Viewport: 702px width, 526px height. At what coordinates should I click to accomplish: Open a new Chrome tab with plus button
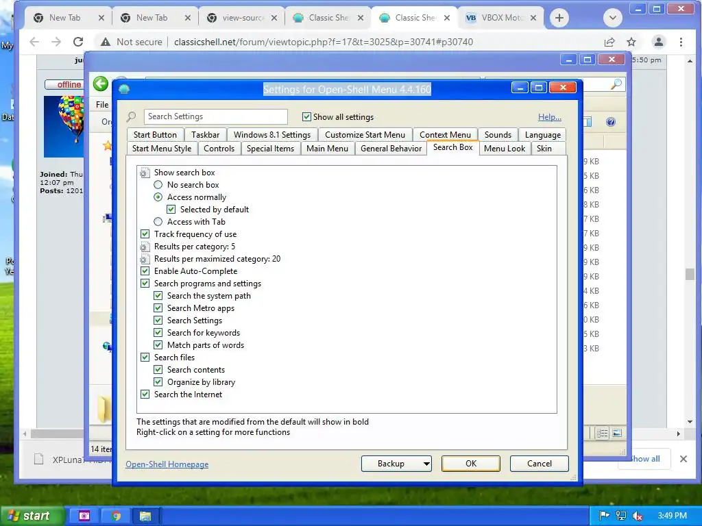point(559,18)
